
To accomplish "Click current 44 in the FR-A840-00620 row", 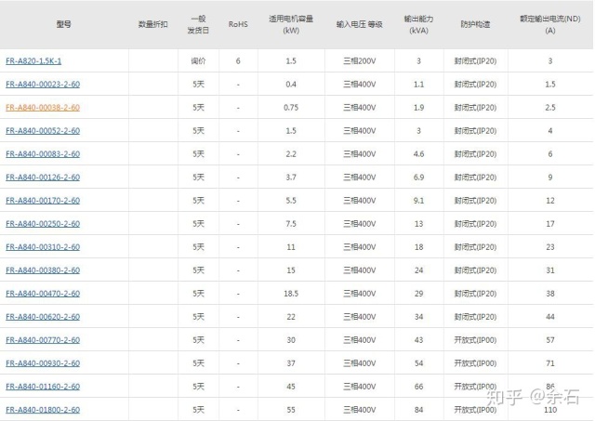I will pos(550,317).
